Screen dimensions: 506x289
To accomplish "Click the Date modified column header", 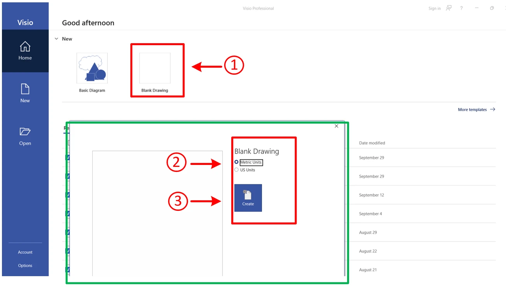I will [x=372, y=143].
